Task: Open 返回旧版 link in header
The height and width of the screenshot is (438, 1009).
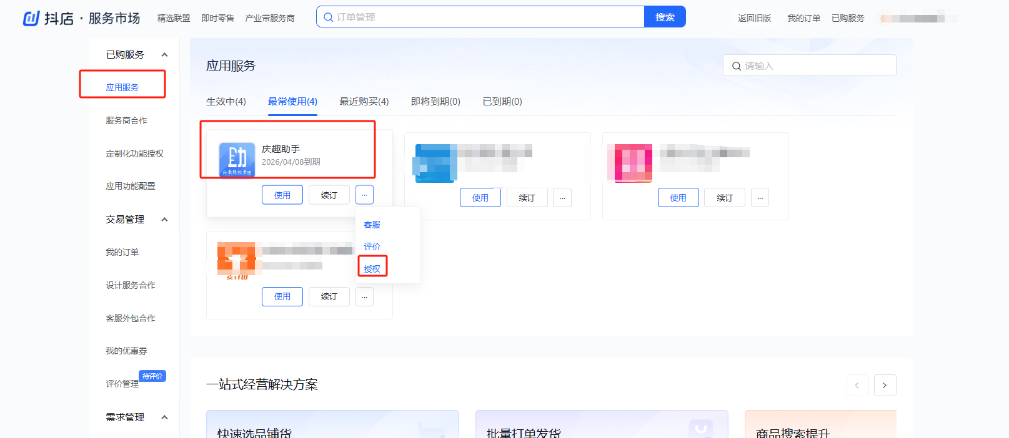Action: pos(754,18)
